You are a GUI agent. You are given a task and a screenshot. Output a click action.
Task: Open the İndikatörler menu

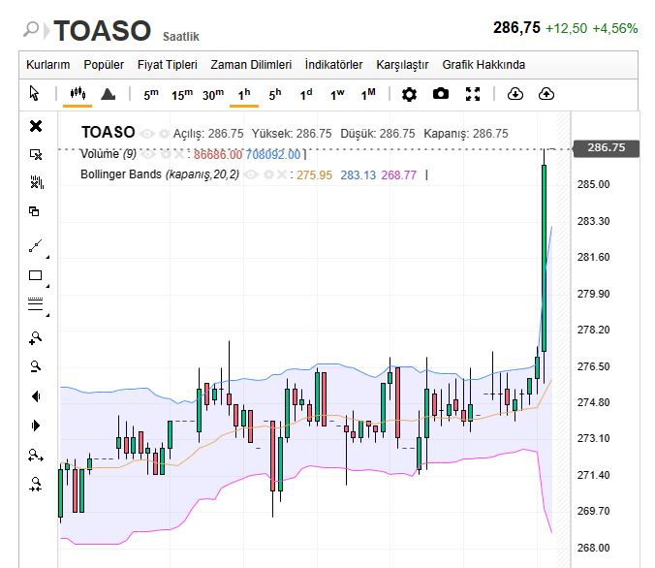pyautogui.click(x=333, y=65)
